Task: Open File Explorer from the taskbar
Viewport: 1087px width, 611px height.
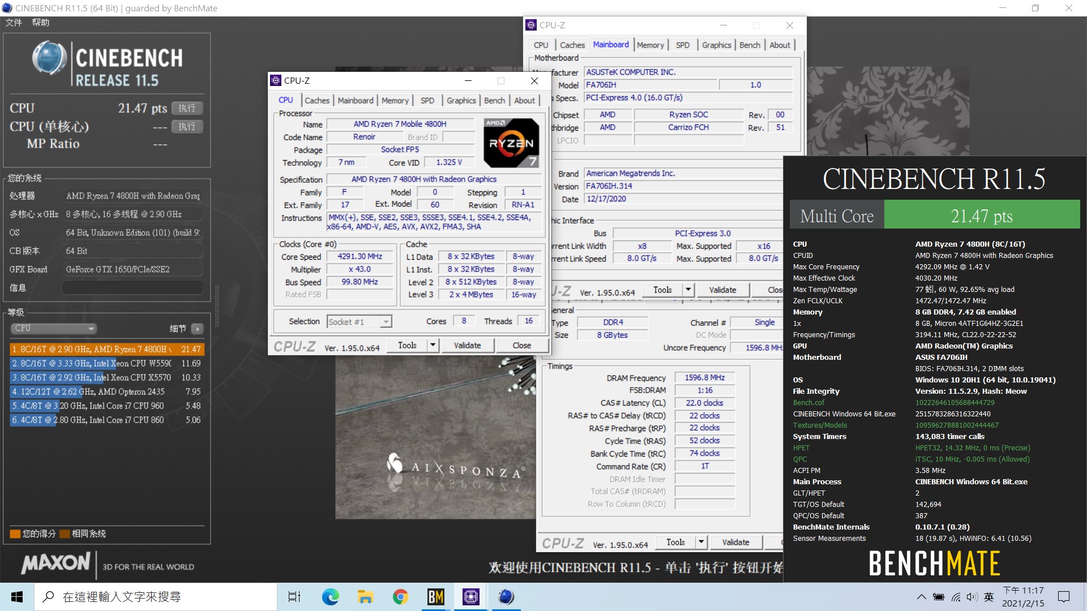Action: click(365, 597)
